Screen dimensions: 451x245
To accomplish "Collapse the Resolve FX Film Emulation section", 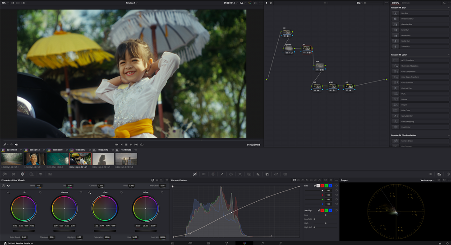I will (x=449, y=135).
